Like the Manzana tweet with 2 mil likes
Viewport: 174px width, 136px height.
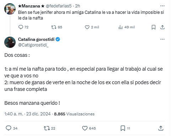click(92, 27)
